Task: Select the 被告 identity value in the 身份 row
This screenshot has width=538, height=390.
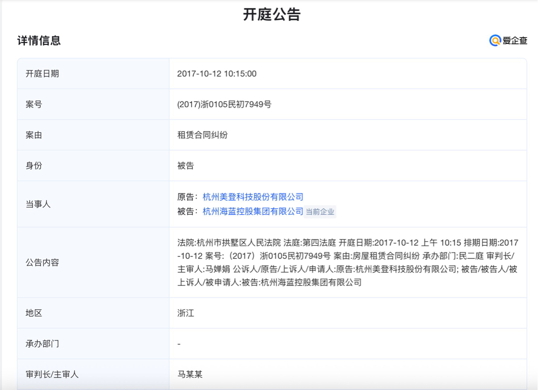Action: coord(186,166)
